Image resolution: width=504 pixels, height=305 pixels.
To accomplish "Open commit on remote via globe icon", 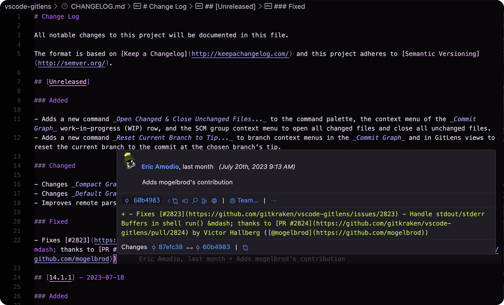I will tap(214, 201).
